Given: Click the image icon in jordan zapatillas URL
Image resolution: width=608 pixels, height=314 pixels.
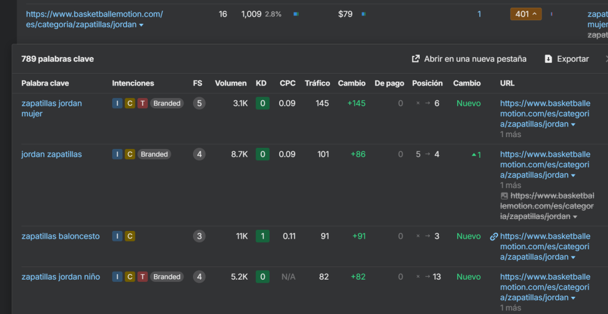Looking at the screenshot, I should click(504, 195).
